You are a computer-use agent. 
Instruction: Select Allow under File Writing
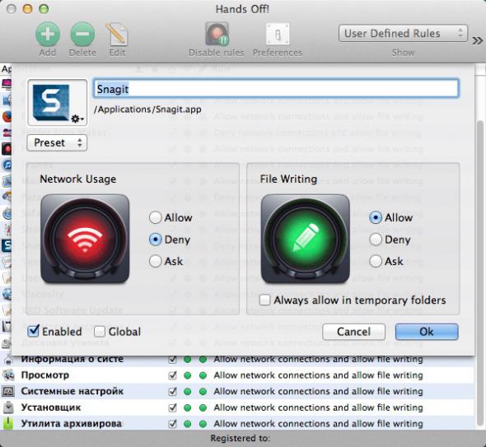pyautogui.click(x=376, y=217)
